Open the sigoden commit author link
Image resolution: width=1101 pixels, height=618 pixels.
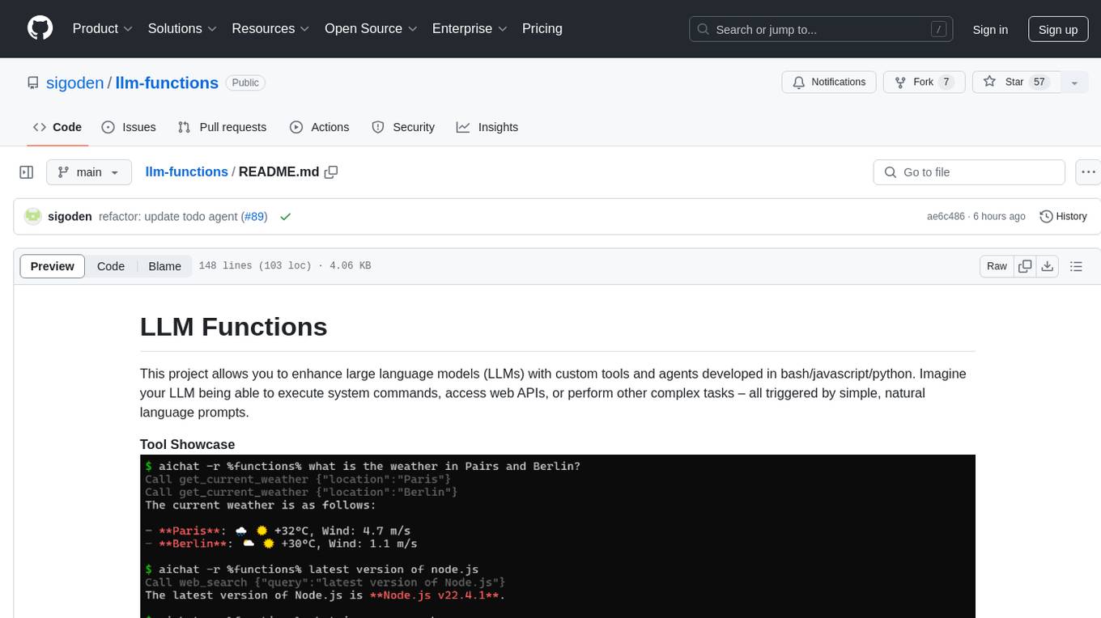[x=70, y=216]
